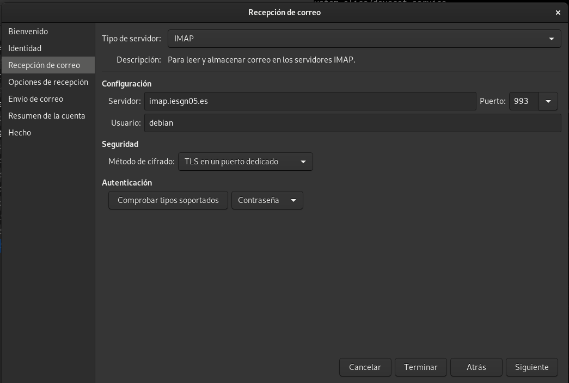Open Resumen de la cuenta in the sidebar
The image size is (569, 383).
click(x=47, y=116)
